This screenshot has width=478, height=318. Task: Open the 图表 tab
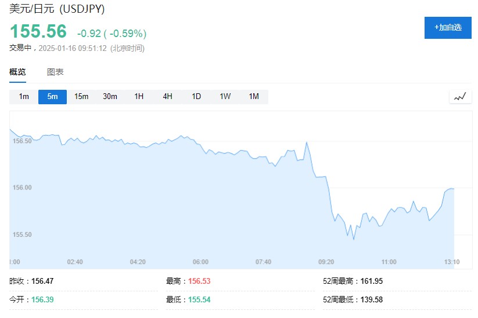coord(55,72)
